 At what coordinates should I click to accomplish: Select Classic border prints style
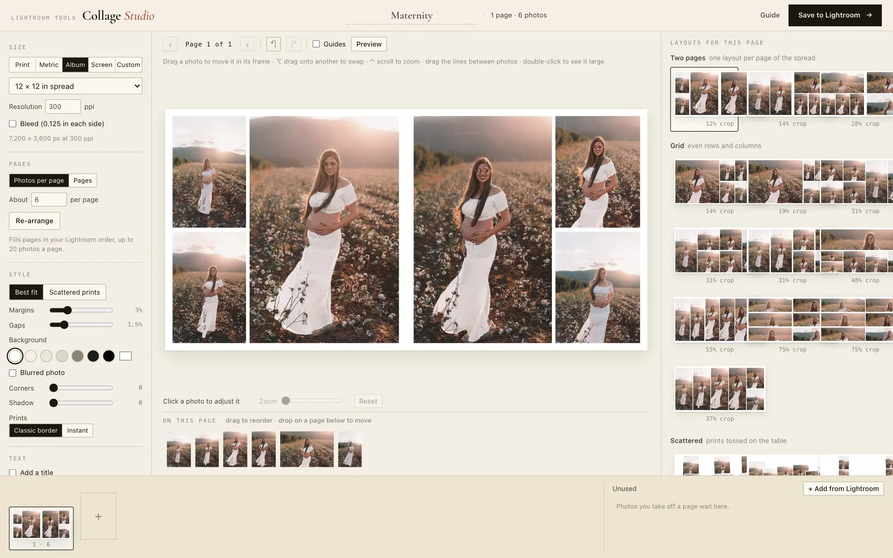pos(36,430)
